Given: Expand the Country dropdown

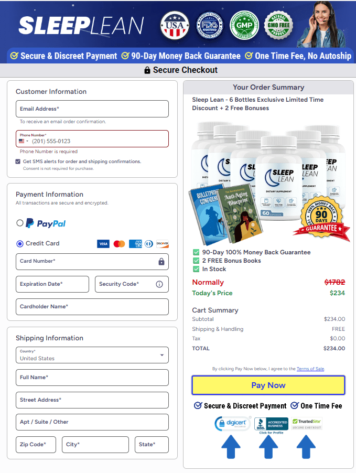Looking at the screenshot, I should click(92, 355).
